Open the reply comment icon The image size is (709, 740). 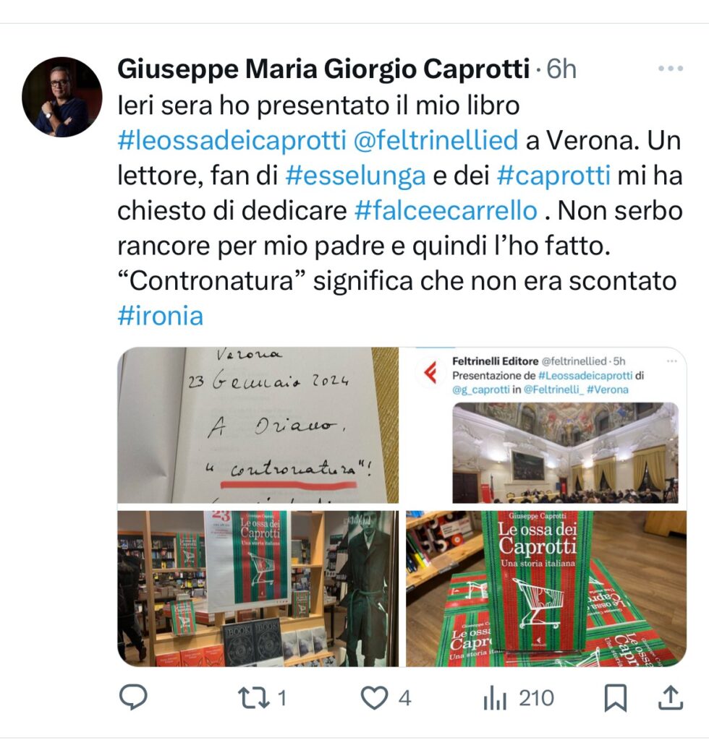pyautogui.click(x=133, y=697)
